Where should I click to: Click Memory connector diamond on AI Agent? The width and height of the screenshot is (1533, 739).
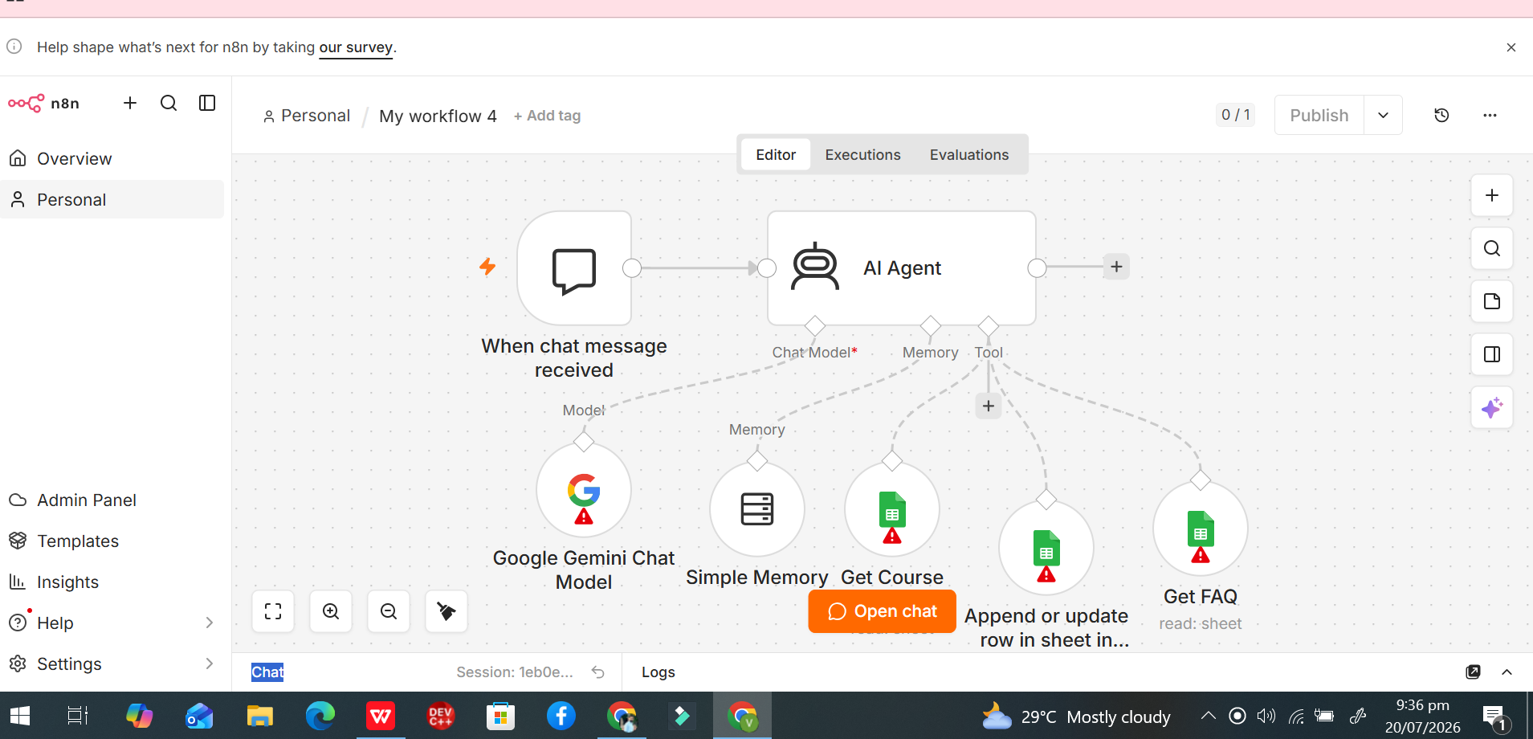[x=931, y=325]
